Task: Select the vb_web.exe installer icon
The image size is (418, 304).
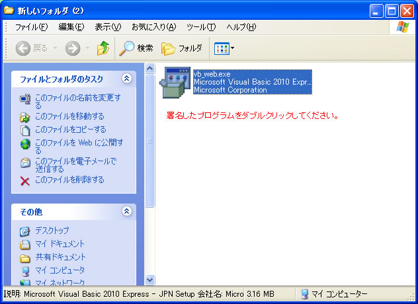Action: coord(175,83)
